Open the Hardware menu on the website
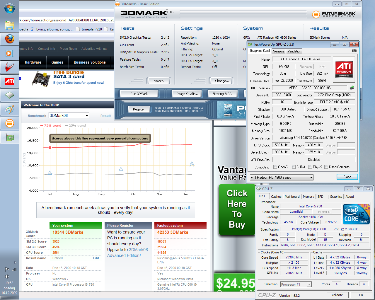Image resolution: width=375 pixels, height=300 pixels. (x=33, y=62)
